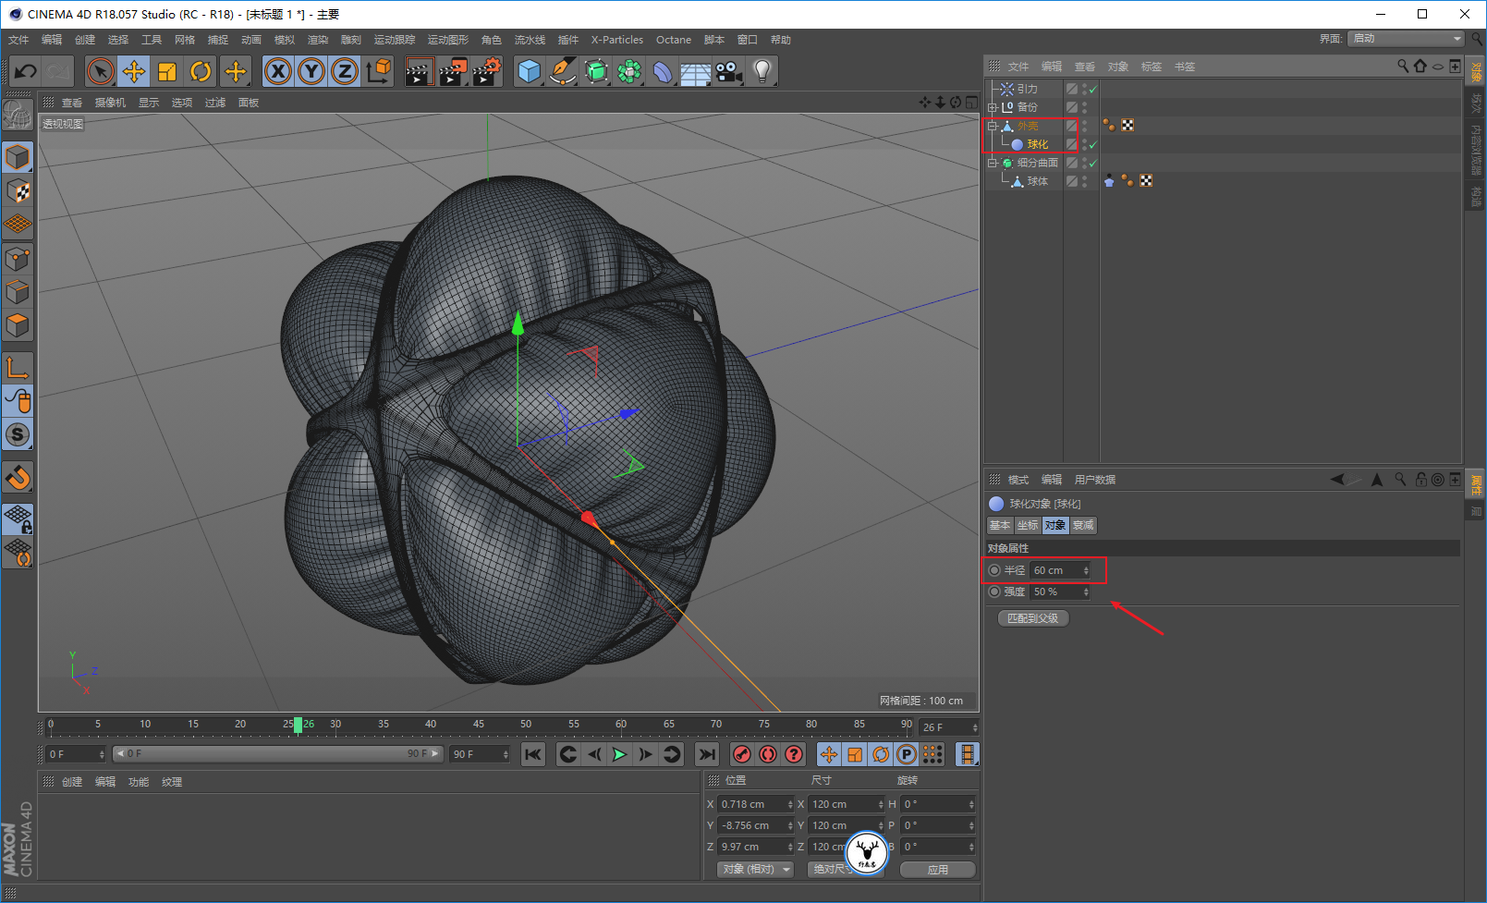
Task: Collapse the 外壳 object tree
Action: (993, 126)
